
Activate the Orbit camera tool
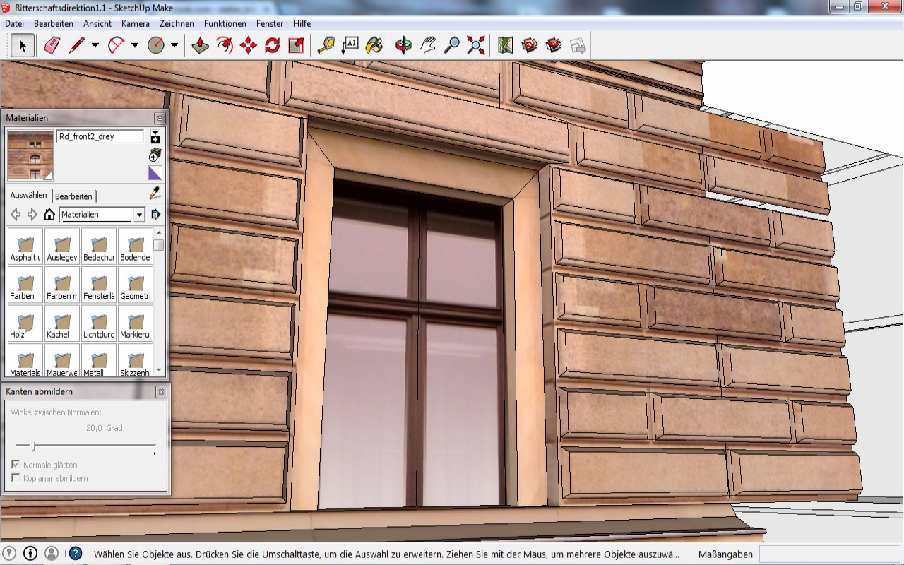point(403,46)
